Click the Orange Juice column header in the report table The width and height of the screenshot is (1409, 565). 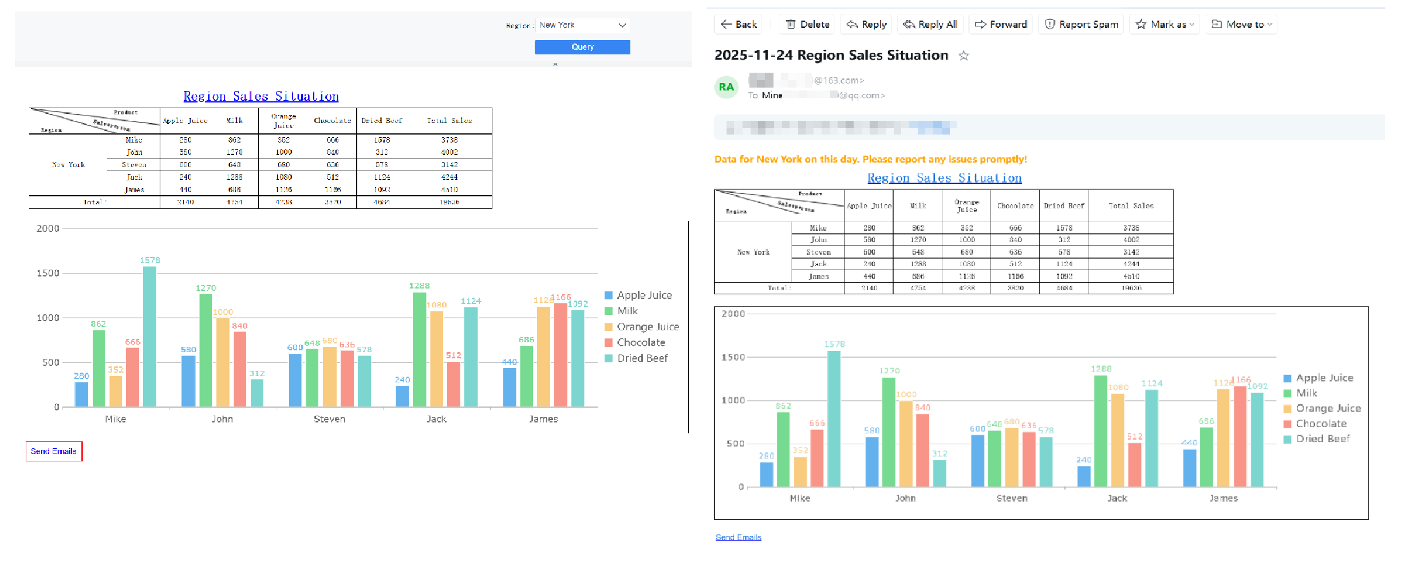tap(283, 121)
